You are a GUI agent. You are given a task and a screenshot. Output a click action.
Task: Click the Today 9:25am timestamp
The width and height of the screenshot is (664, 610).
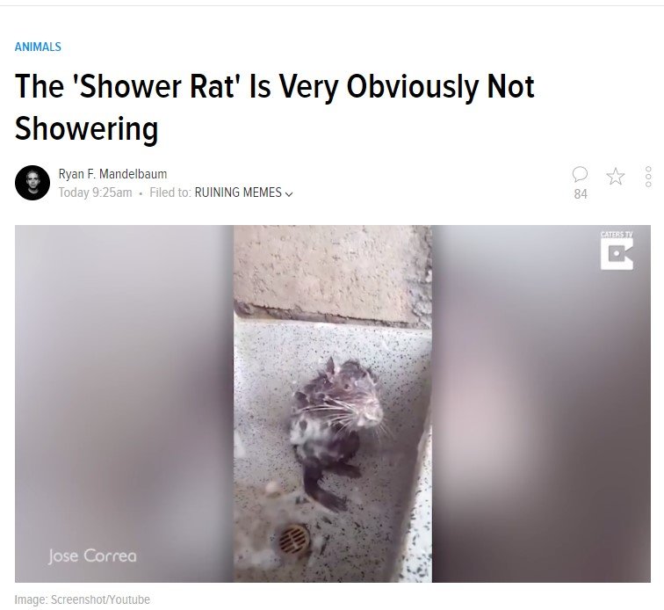[95, 192]
